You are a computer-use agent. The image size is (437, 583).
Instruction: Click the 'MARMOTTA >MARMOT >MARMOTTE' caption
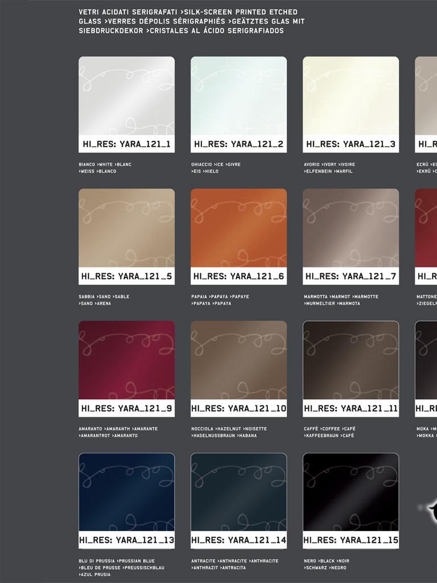[341, 297]
